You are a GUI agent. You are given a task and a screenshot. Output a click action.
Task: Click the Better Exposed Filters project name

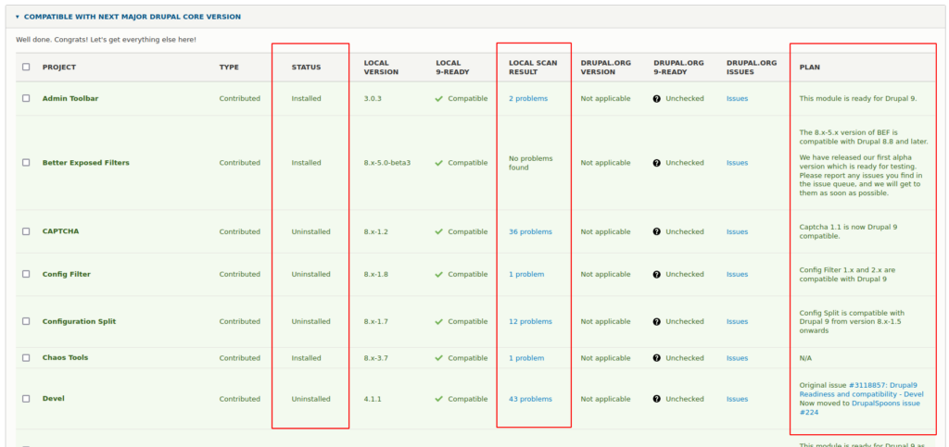(x=86, y=163)
